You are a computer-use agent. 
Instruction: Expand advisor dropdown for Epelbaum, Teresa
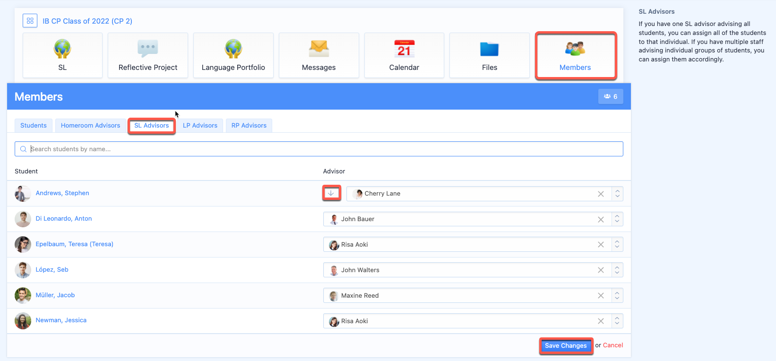(617, 245)
